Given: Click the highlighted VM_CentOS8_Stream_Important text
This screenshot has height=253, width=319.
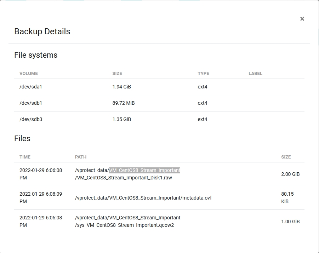Looking at the screenshot, I should tap(144, 170).
